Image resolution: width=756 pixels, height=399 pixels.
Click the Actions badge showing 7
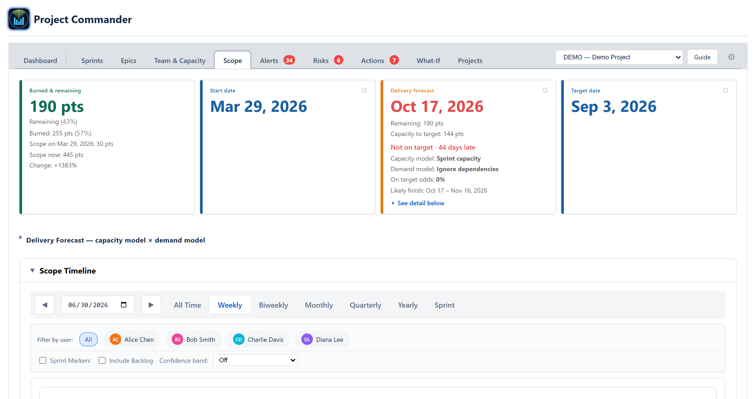[x=394, y=60]
